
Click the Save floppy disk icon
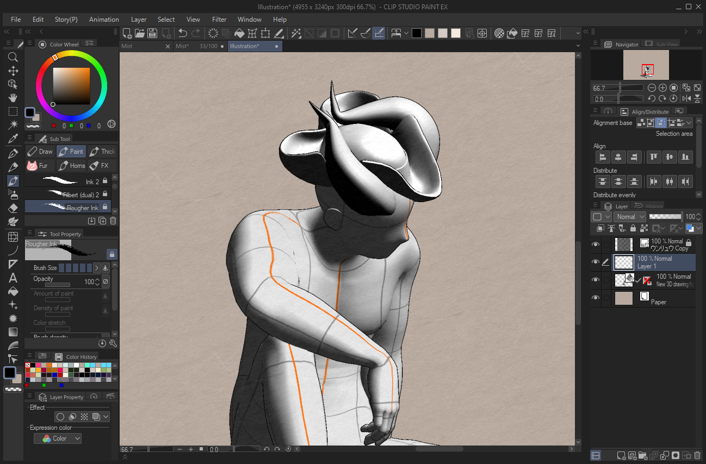coord(153,33)
